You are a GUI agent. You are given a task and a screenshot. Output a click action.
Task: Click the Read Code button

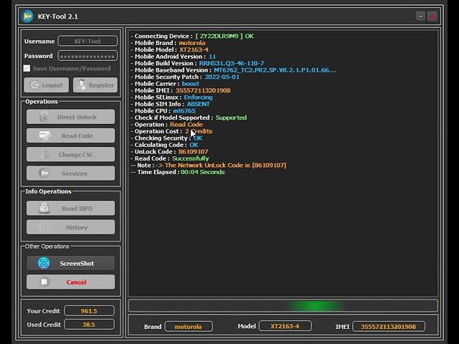pyautogui.click(x=70, y=135)
